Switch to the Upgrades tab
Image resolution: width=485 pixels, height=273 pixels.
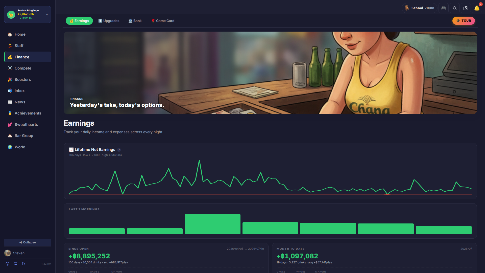pos(109,21)
